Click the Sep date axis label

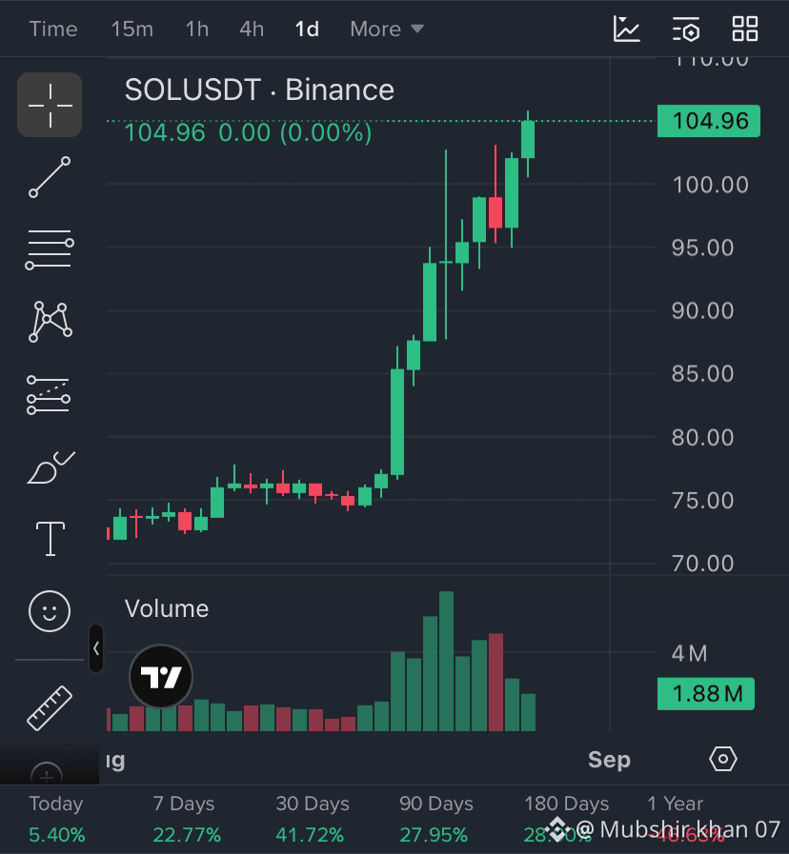tap(609, 759)
